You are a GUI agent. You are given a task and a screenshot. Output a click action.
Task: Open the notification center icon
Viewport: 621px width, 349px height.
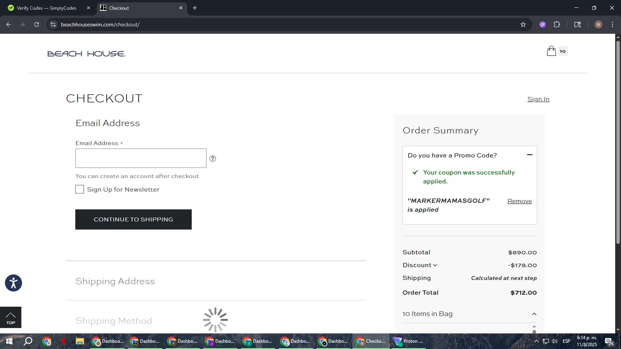[x=609, y=342]
